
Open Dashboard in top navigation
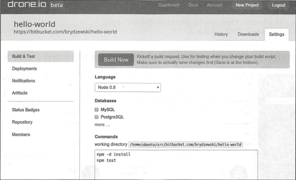pyautogui.click(x=169, y=5)
